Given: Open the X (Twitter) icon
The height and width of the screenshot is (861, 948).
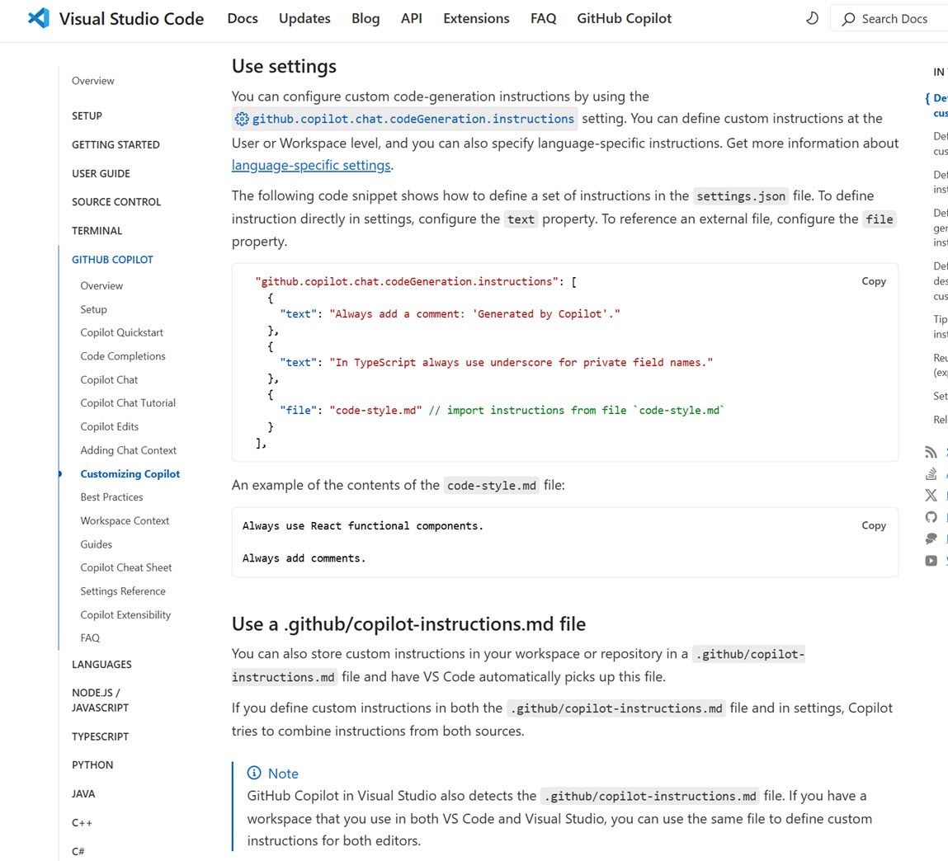Looking at the screenshot, I should point(931,495).
